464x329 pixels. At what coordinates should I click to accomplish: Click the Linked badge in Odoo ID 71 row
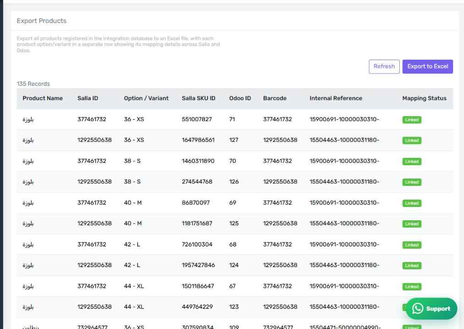point(412,120)
